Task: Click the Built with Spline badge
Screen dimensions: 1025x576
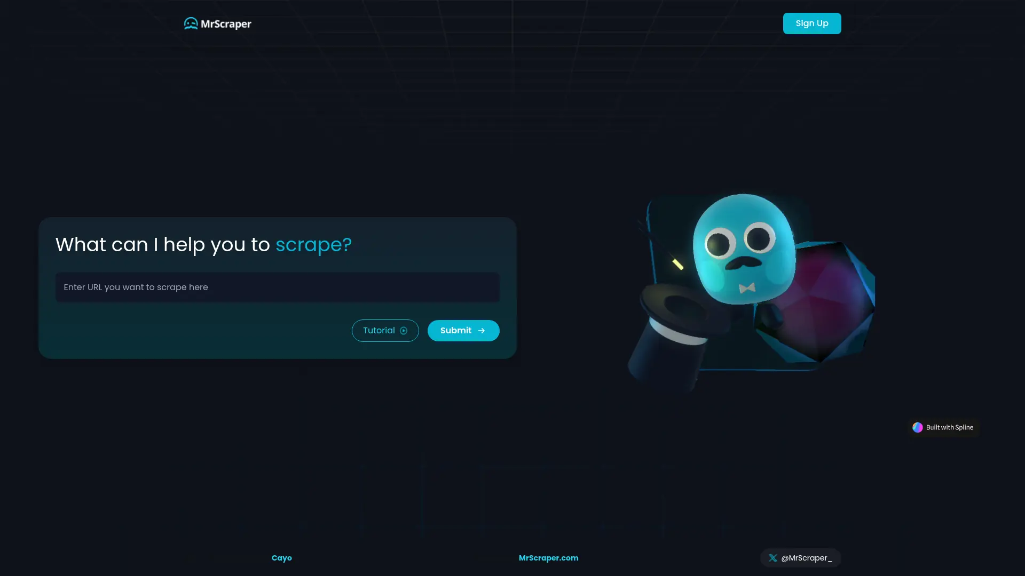Action: 943,428
